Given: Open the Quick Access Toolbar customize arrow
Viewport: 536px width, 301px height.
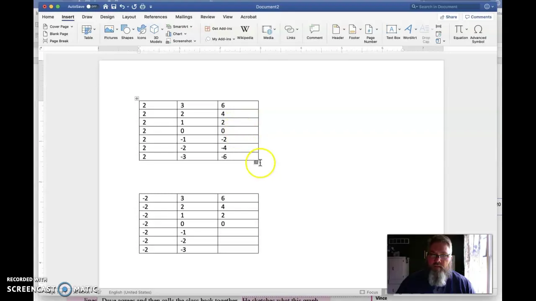Looking at the screenshot, I should pos(151,7).
